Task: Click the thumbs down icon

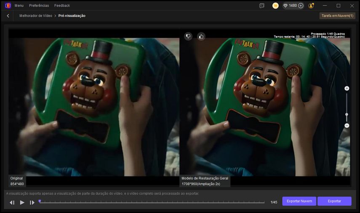Action: 188,36
